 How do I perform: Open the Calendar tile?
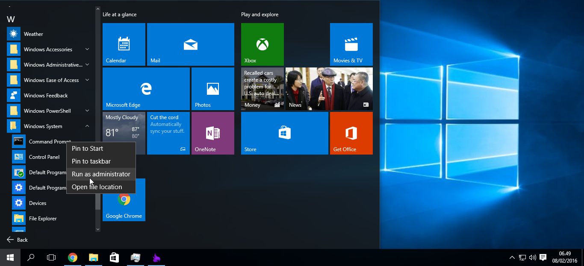124,44
